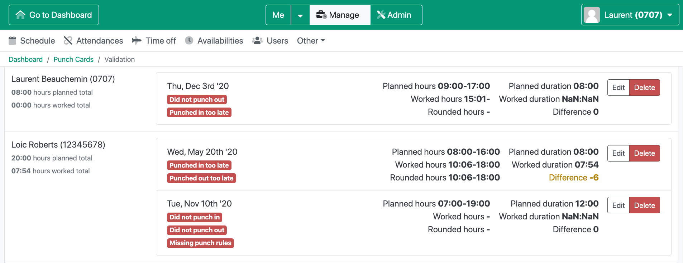Click the Attendances icon in the navbar
Screen dimensions: 683x263
pyautogui.click(x=68, y=41)
